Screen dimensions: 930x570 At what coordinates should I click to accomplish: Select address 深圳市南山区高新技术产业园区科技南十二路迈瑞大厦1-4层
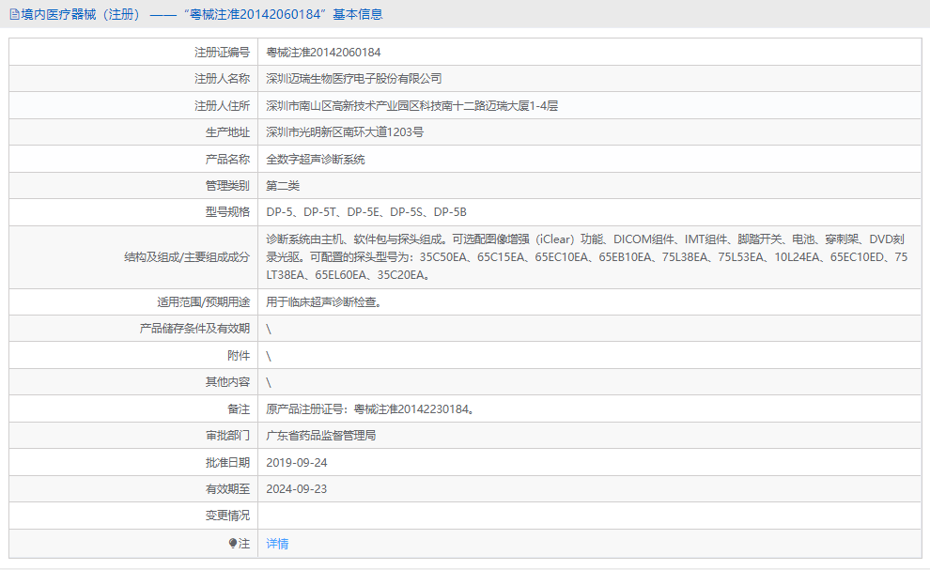coord(411,105)
